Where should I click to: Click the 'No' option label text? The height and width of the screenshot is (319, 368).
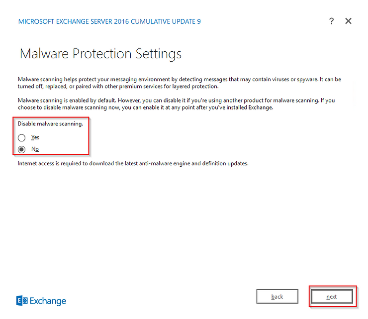35,149
